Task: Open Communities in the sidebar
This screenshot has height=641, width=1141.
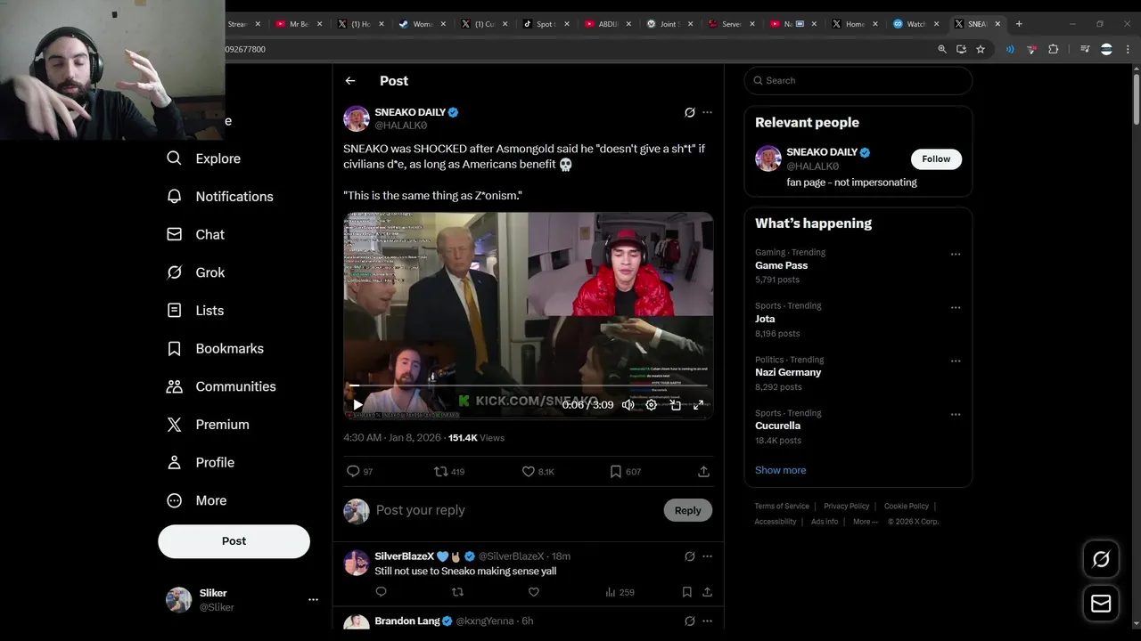Action: click(221, 386)
